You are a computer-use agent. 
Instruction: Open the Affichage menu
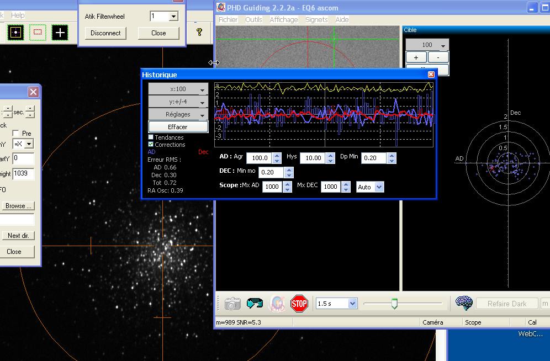283,19
